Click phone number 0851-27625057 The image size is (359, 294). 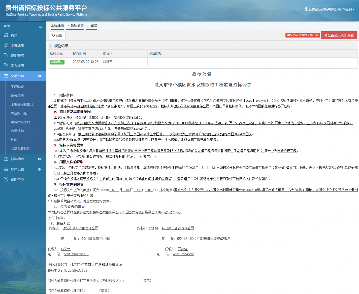click(74, 254)
